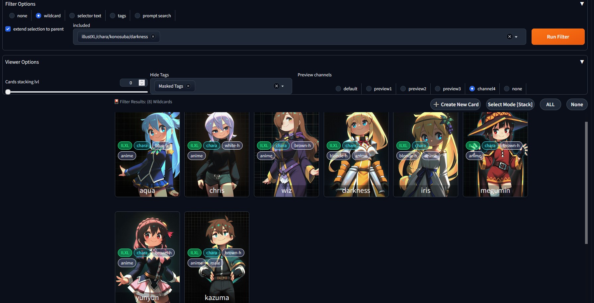Remove the illustXL/chara/konosuba/darkness wildcard token
Image resolution: width=594 pixels, height=303 pixels.
pyautogui.click(x=153, y=37)
